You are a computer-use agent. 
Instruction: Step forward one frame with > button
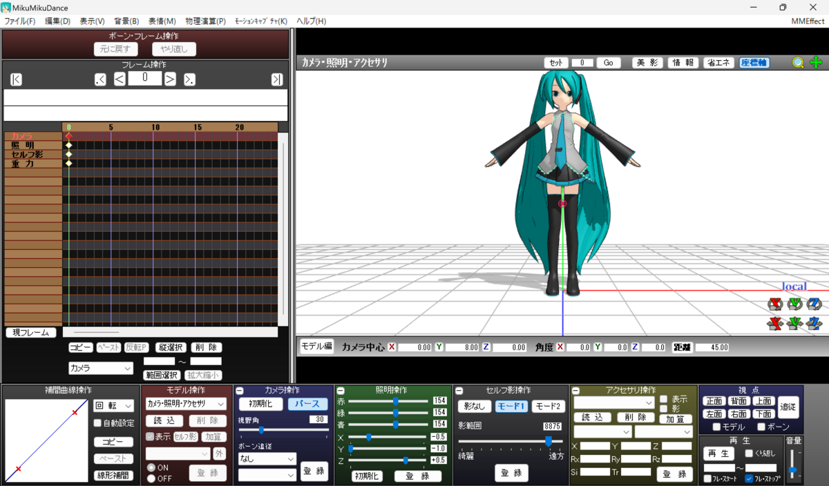pos(170,79)
